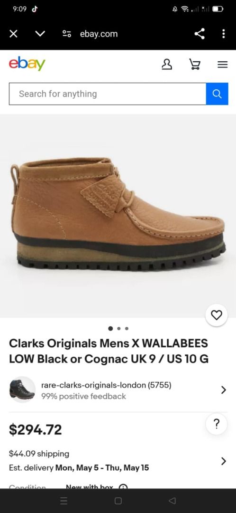Image resolution: width=236 pixels, height=513 pixels.
Task: Open rare-clarks-originals-london seller profile
Action: 106,385
